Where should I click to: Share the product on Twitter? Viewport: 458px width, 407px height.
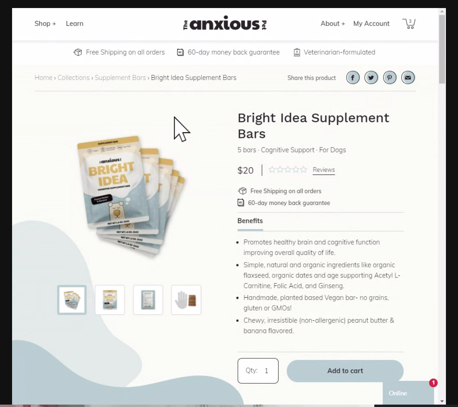(371, 77)
